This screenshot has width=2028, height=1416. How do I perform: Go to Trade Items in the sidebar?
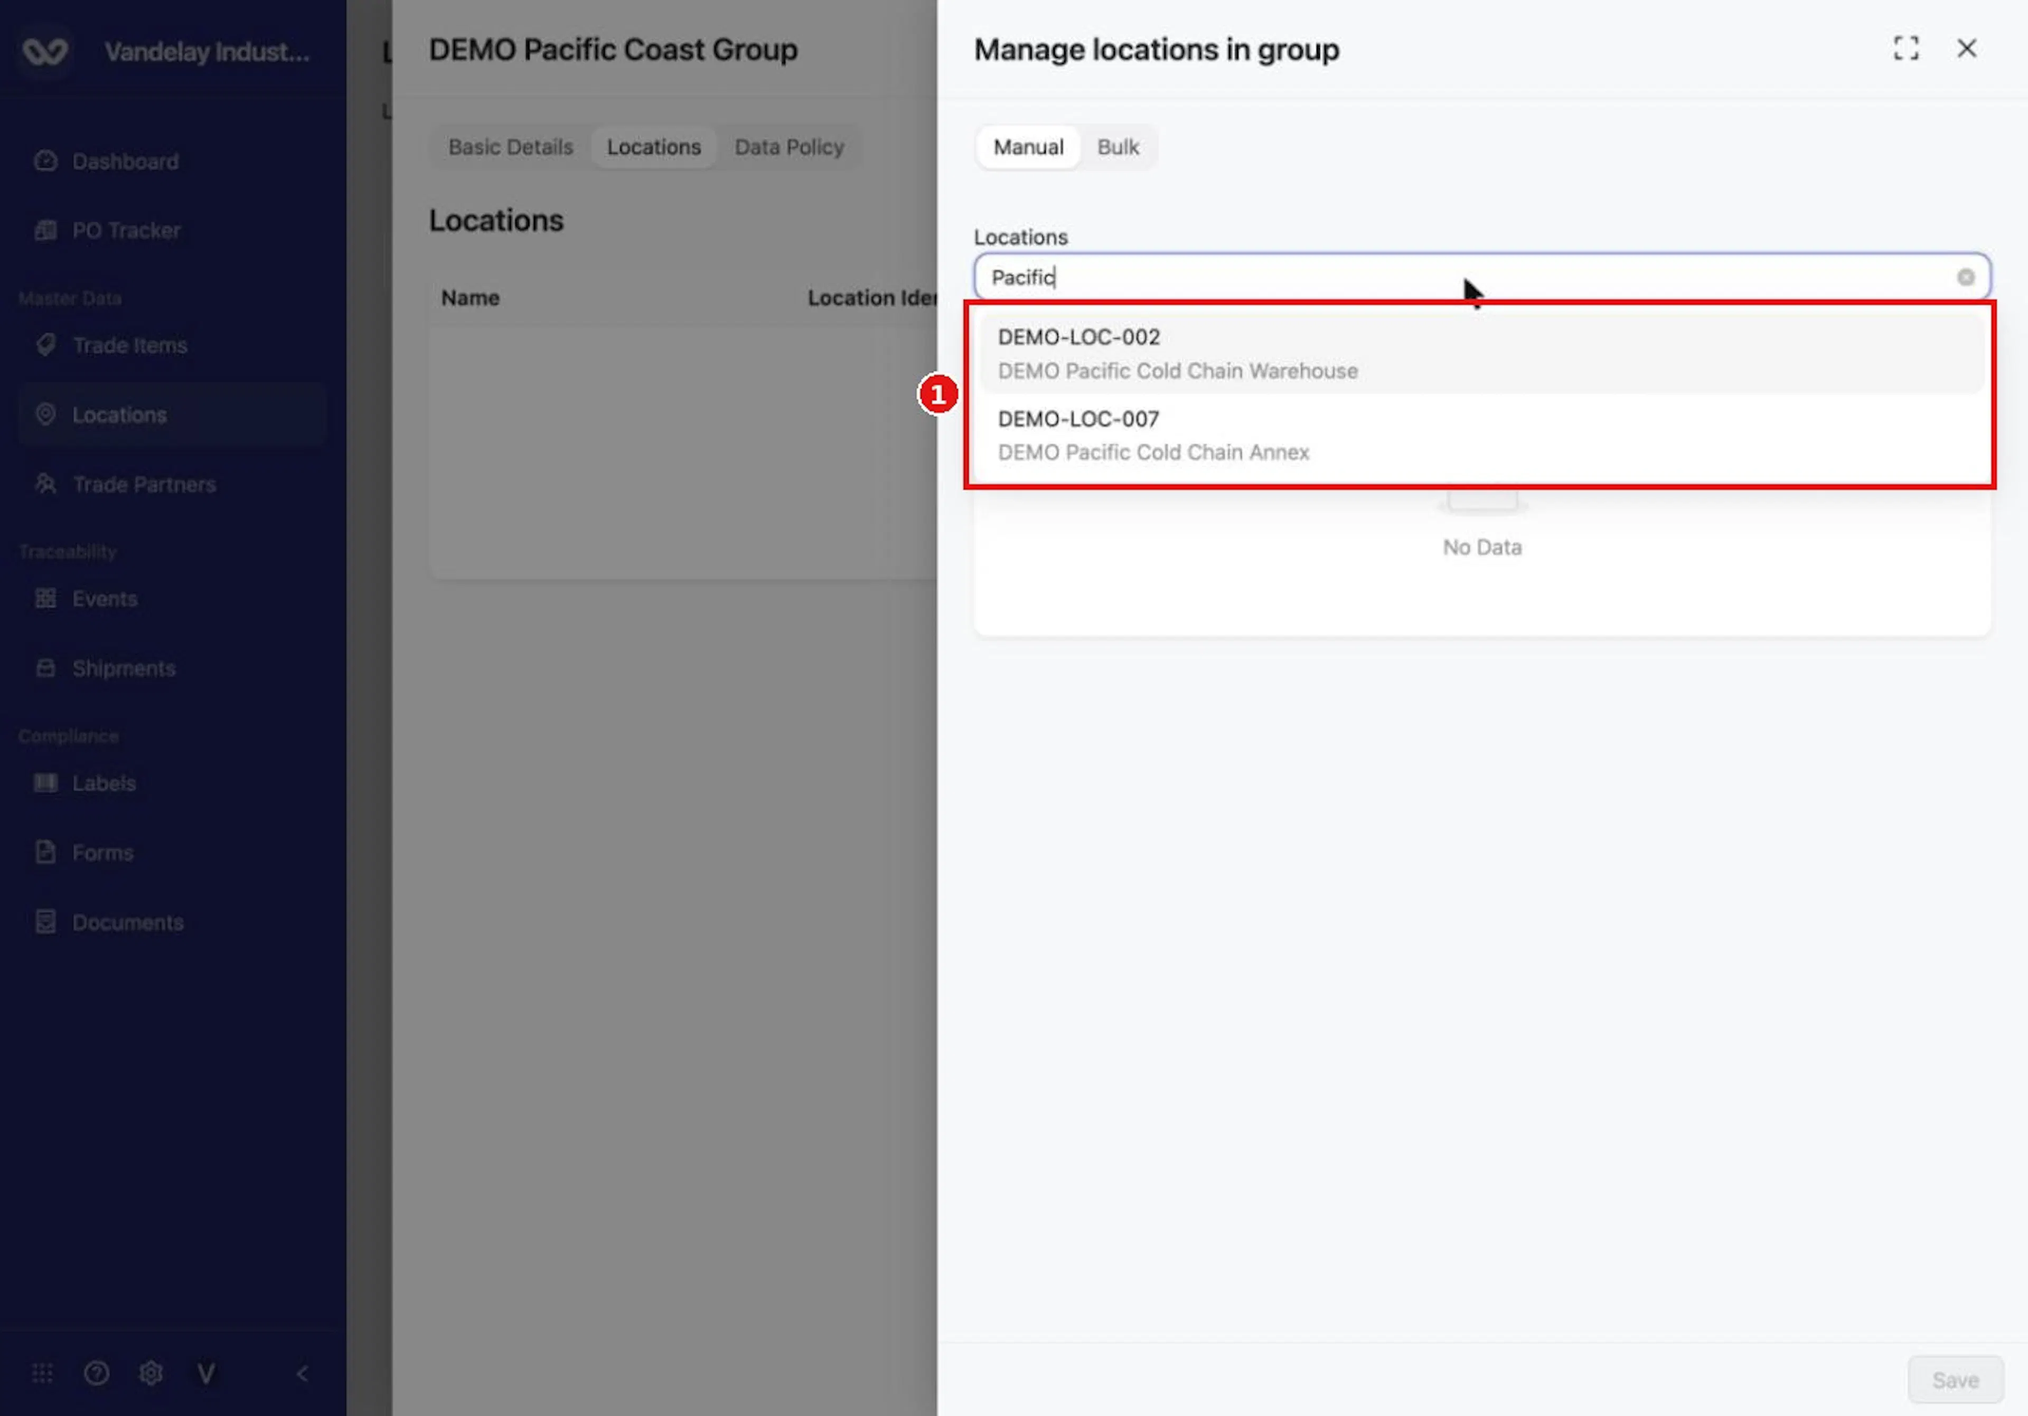(x=172, y=345)
